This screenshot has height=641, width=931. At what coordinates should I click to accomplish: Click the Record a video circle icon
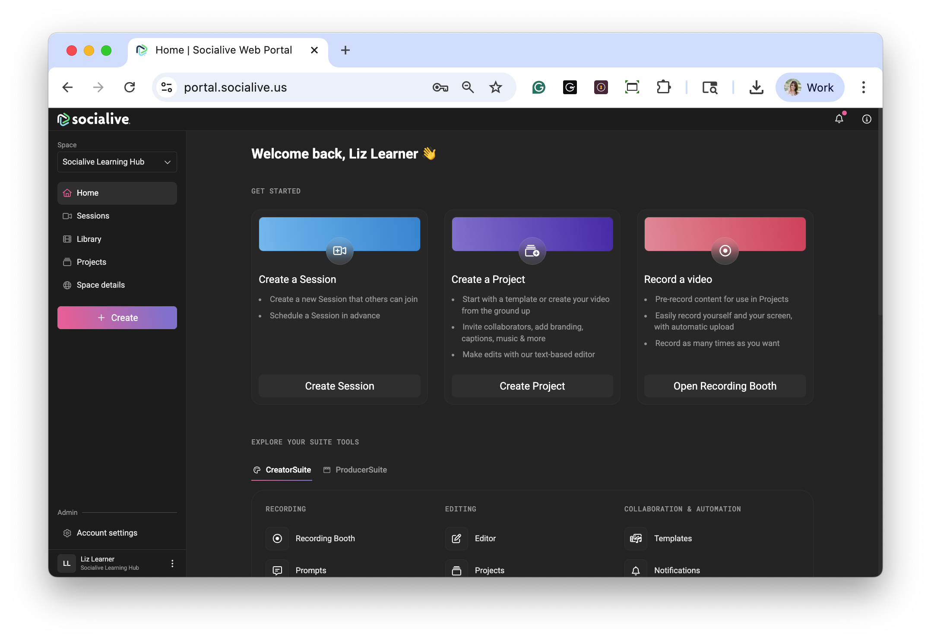[725, 251]
